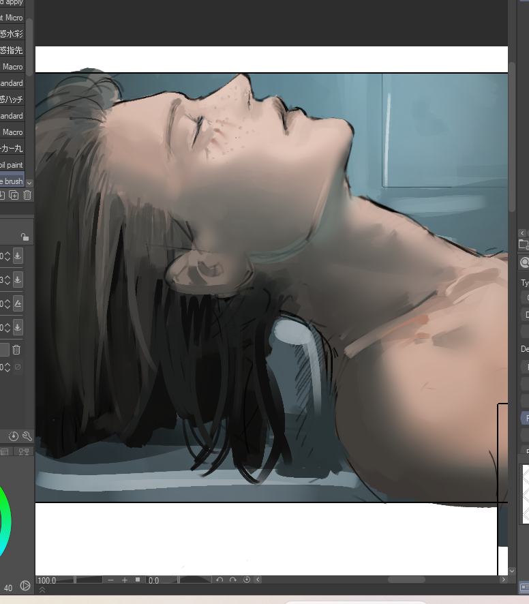The height and width of the screenshot is (604, 529).
Task: Select the 感指先 brush
Action: click(12, 50)
